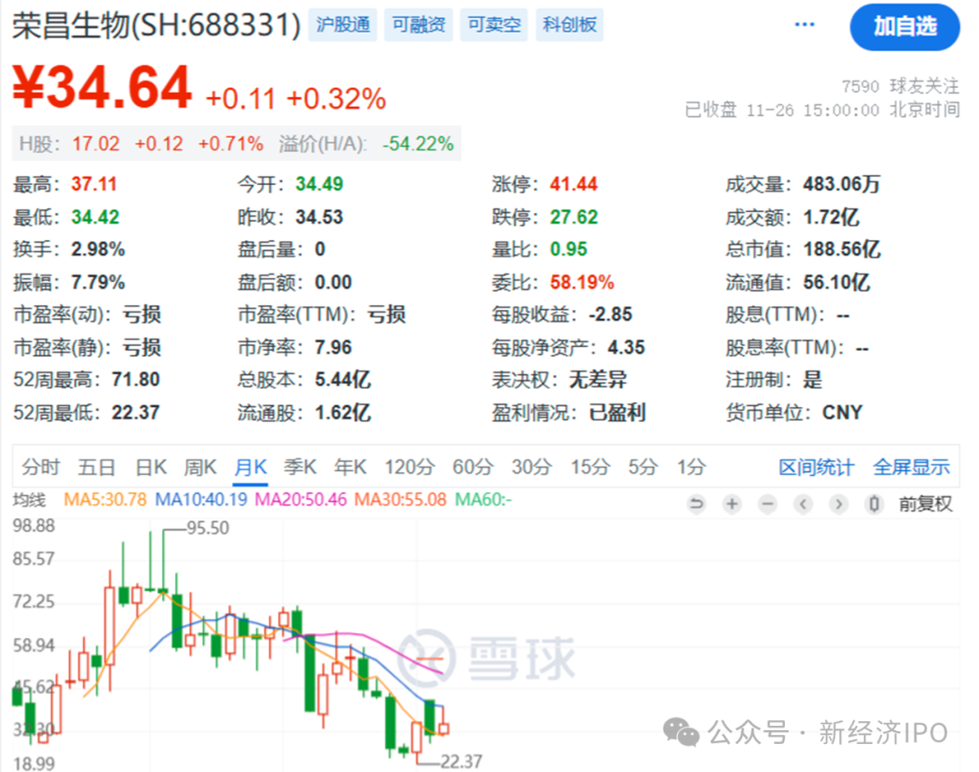Image resolution: width=979 pixels, height=772 pixels.
Task: Open the 区间统计 link
Action: [x=816, y=467]
